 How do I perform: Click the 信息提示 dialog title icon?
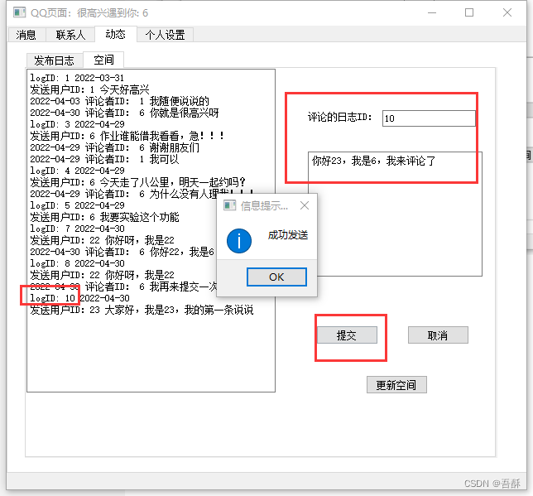click(x=229, y=205)
